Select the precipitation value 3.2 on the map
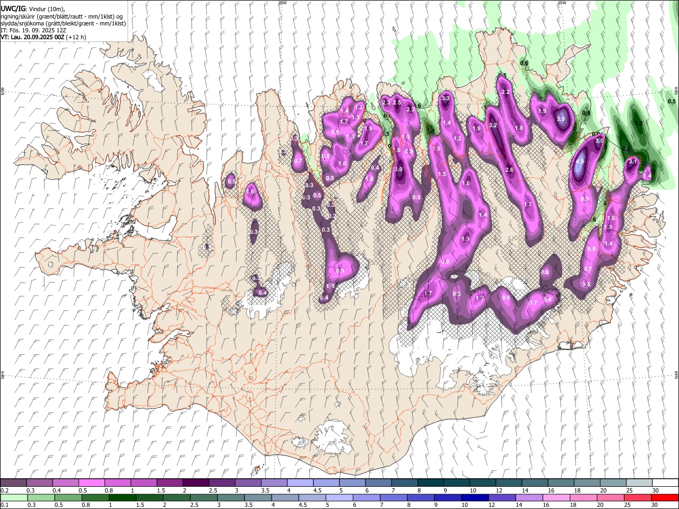Screen dimensions: 679x509 pos(492,126)
